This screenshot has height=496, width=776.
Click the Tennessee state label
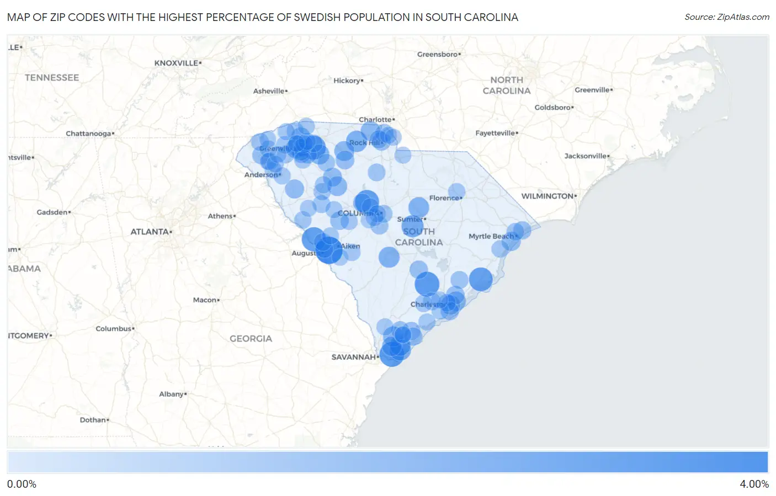coord(52,78)
